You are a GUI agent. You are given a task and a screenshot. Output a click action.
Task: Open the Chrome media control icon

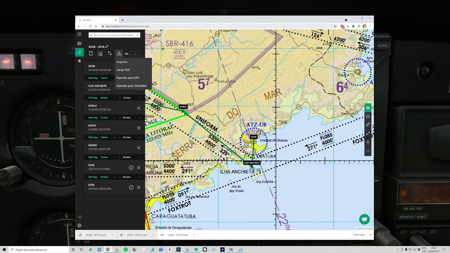tap(359, 26)
